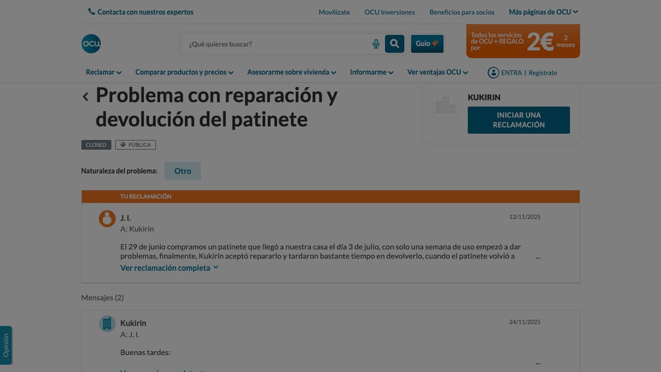Open the Guio assistant button
Viewport: 661px width, 372px height.
427,44
